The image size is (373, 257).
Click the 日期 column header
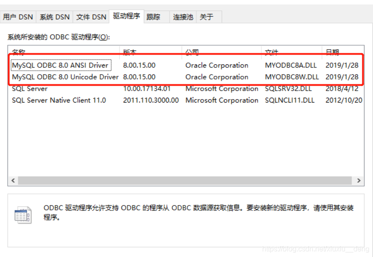click(x=343, y=52)
